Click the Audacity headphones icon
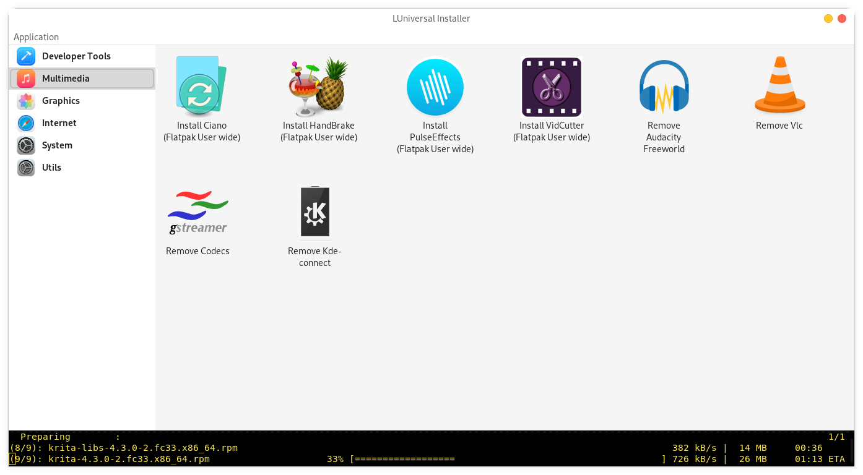The width and height of the screenshot is (863, 475). (x=664, y=87)
